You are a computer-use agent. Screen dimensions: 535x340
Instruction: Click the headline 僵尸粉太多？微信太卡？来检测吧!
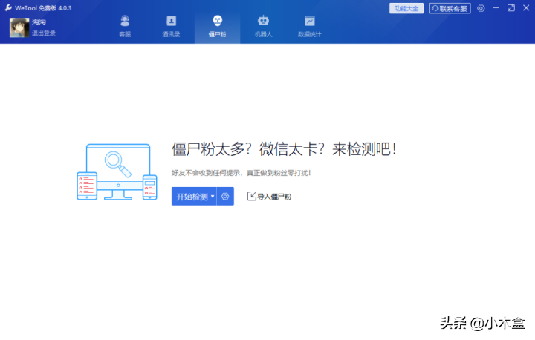point(284,149)
